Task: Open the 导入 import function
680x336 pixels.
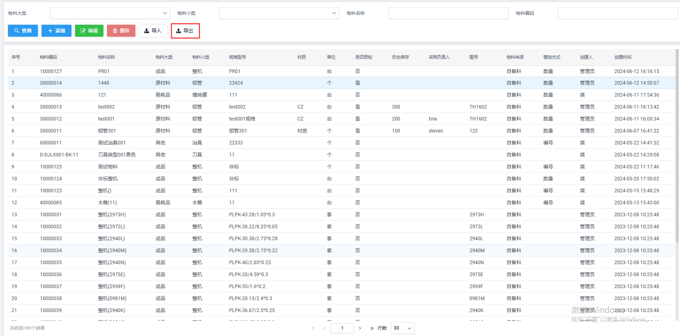Action: tap(153, 31)
